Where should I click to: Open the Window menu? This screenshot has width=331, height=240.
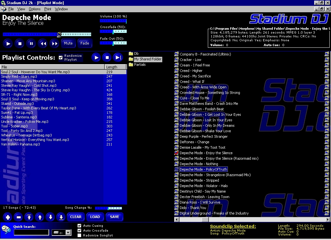(61, 9)
